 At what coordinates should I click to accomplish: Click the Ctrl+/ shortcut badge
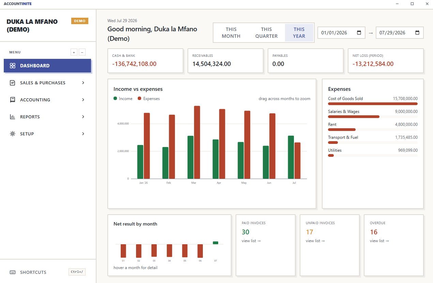point(77,272)
